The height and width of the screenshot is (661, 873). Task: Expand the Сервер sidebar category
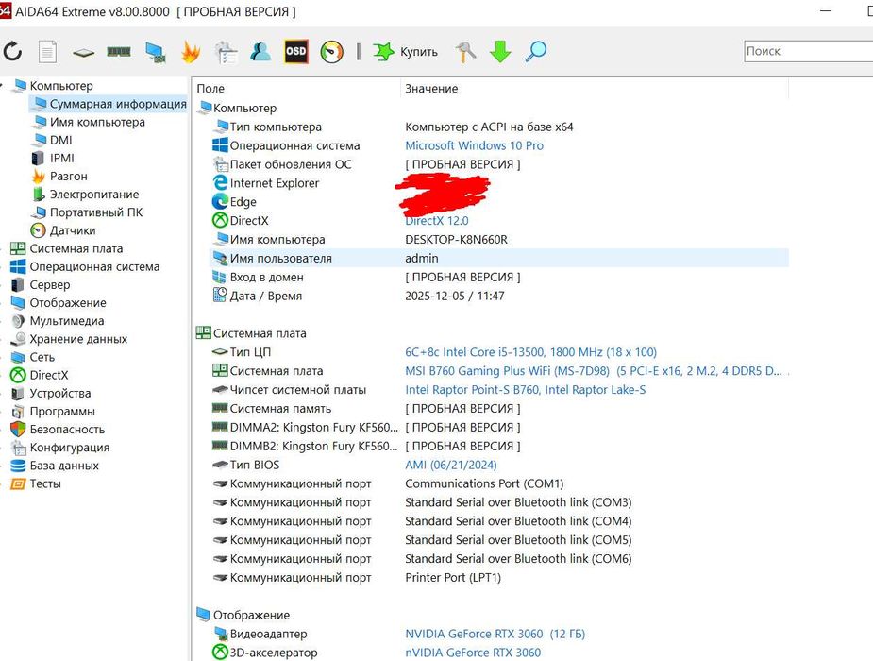[x=50, y=284]
